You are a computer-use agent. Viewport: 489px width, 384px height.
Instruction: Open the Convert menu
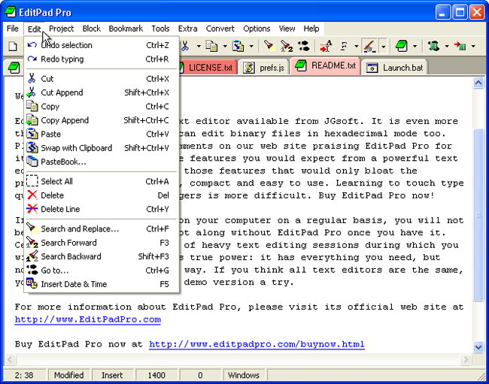220,29
